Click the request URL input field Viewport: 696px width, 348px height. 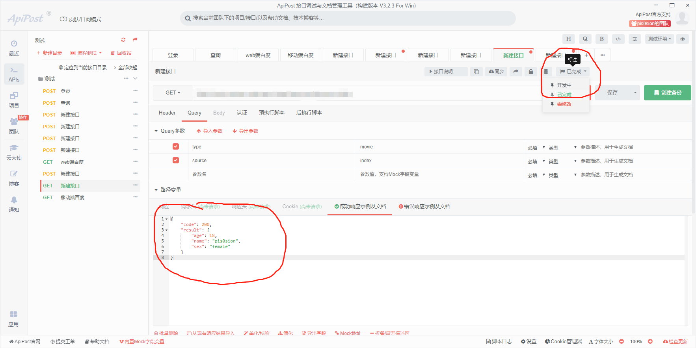point(366,93)
